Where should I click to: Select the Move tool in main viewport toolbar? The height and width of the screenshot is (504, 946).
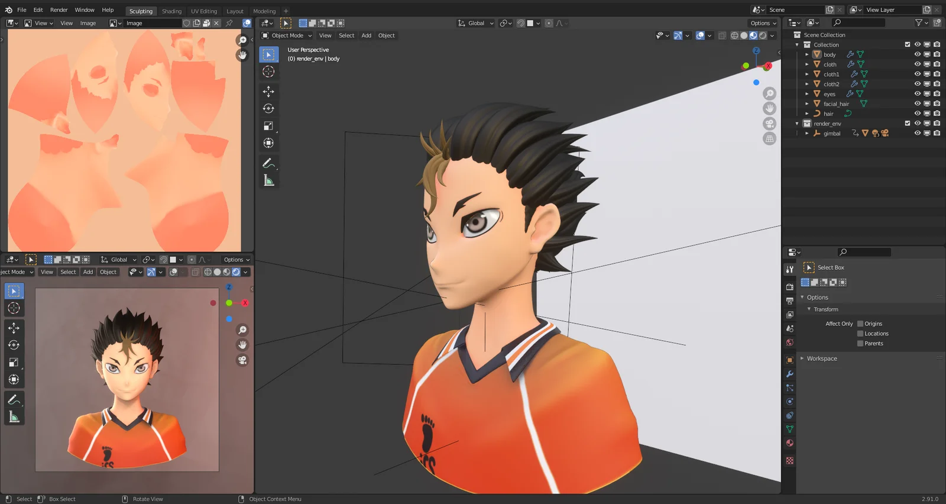click(x=268, y=92)
